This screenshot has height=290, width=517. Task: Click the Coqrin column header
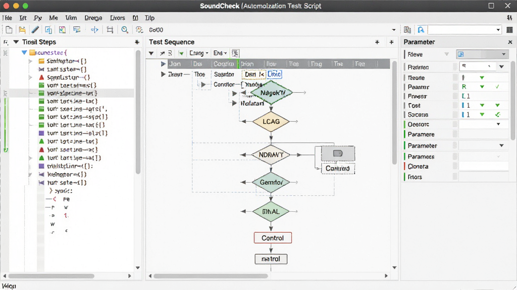coord(224,64)
